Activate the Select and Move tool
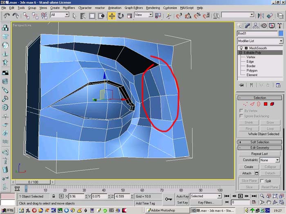This screenshot has height=214, width=286. [x=112, y=16]
